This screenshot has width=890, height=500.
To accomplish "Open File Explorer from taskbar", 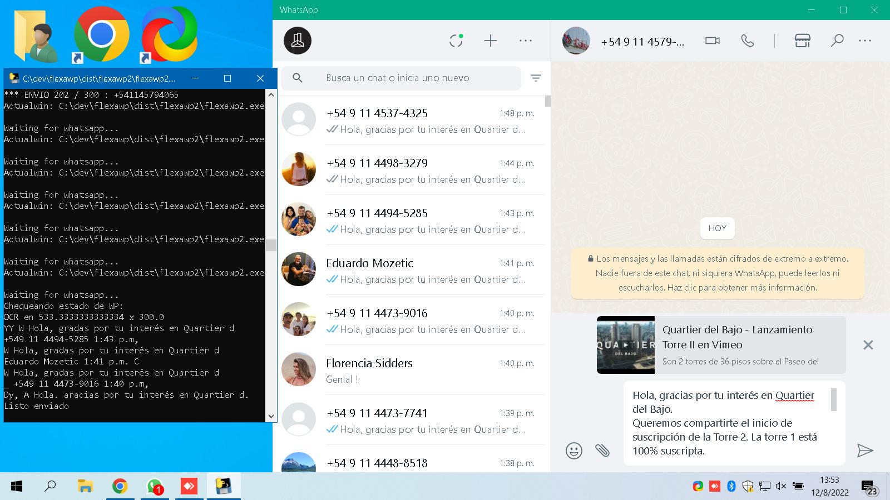I will pyautogui.click(x=85, y=487).
